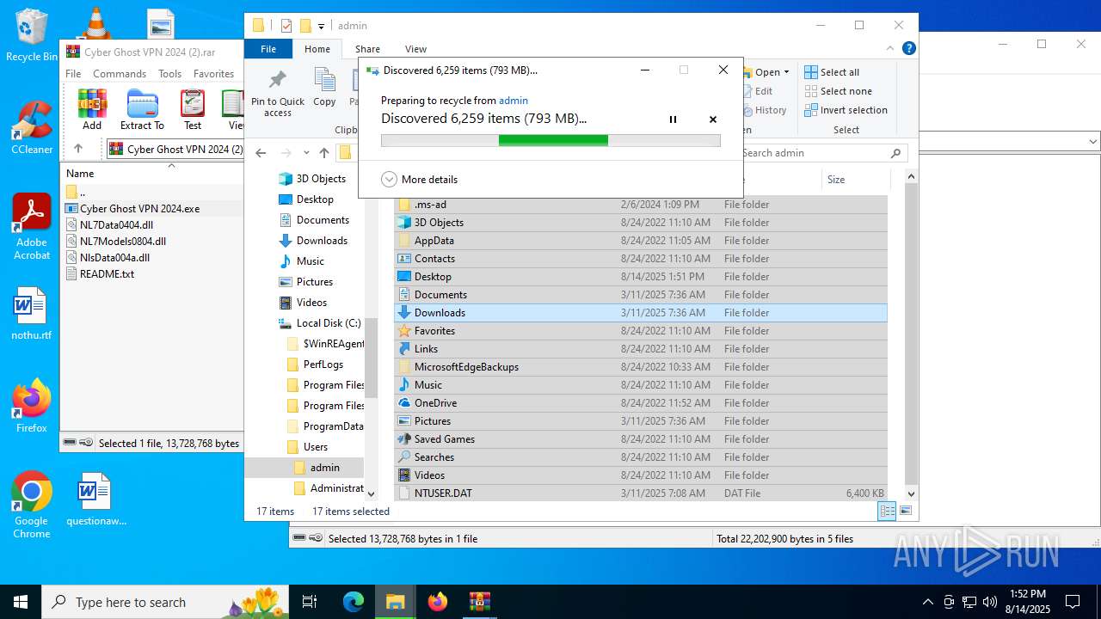Screen dimensions: 1101x619
Task: Sort WinRAR list by Name column
Action: [80, 173]
